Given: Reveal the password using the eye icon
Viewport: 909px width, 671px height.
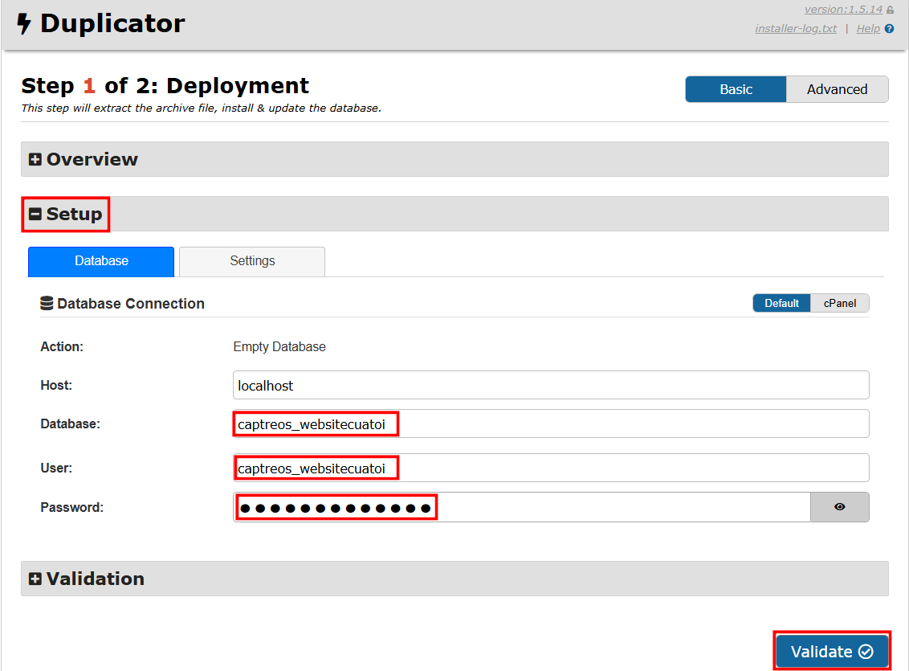Looking at the screenshot, I should (x=840, y=507).
